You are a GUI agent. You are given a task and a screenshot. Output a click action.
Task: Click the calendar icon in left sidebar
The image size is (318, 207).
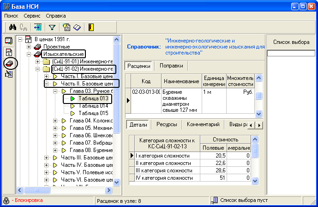8,52
